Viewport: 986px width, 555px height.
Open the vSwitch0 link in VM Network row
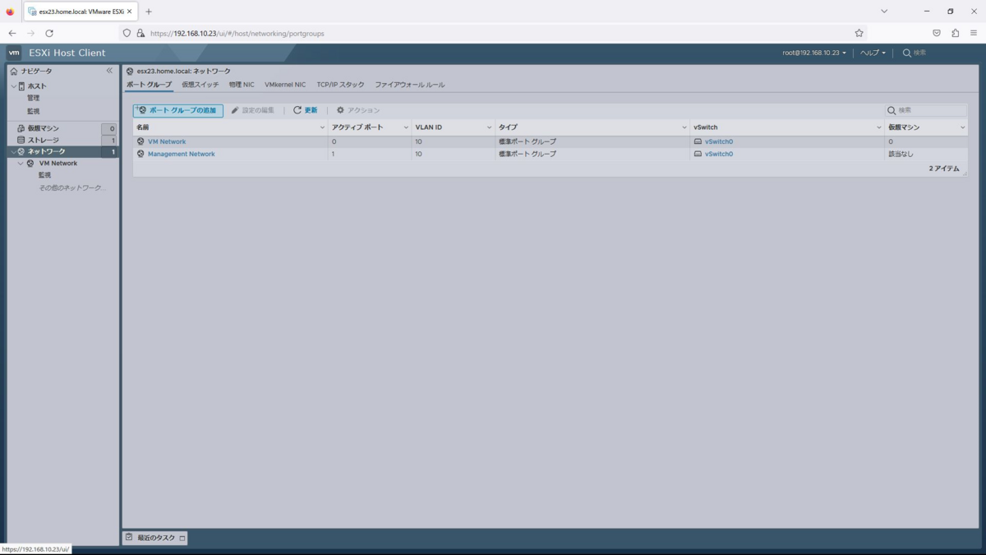pyautogui.click(x=719, y=141)
